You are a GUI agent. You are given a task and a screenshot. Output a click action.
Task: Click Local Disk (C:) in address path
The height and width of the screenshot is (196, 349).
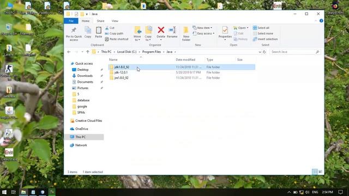coord(127,52)
